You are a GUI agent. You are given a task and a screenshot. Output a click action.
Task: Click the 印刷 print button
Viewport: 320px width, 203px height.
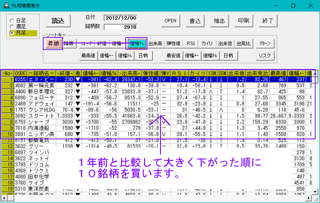click(244, 21)
